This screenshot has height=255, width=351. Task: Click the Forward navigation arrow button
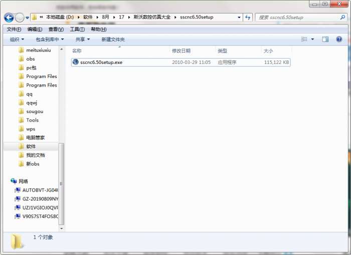[20, 17]
